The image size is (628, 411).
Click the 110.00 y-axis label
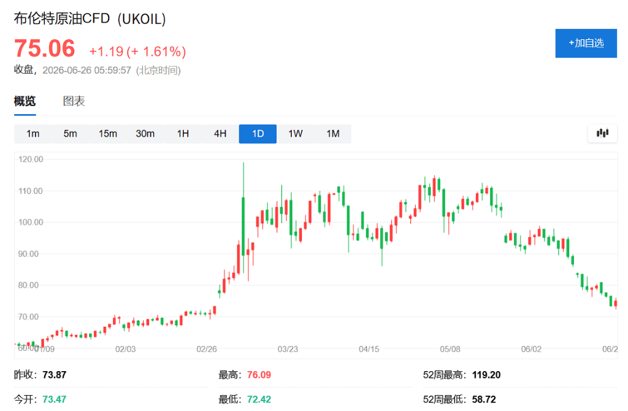point(31,191)
